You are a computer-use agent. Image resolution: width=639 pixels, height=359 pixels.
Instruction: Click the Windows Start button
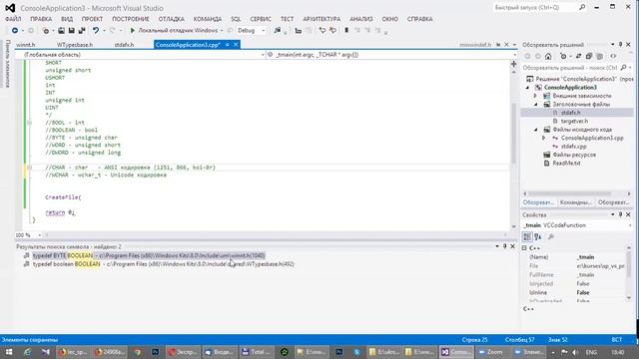click(x=9, y=352)
